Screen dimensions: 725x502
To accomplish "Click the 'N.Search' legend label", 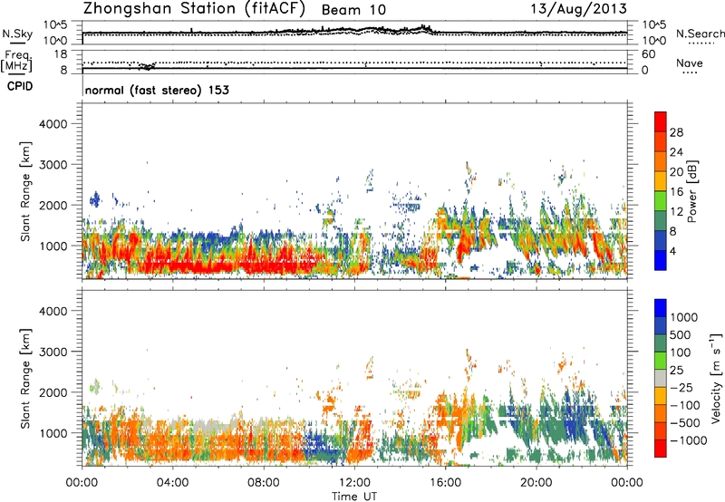I will click(x=701, y=34).
